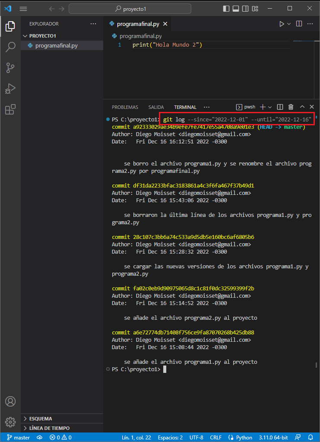Toggle the bottom panel layout icon
The width and height of the screenshot is (320, 442).
point(236,9)
